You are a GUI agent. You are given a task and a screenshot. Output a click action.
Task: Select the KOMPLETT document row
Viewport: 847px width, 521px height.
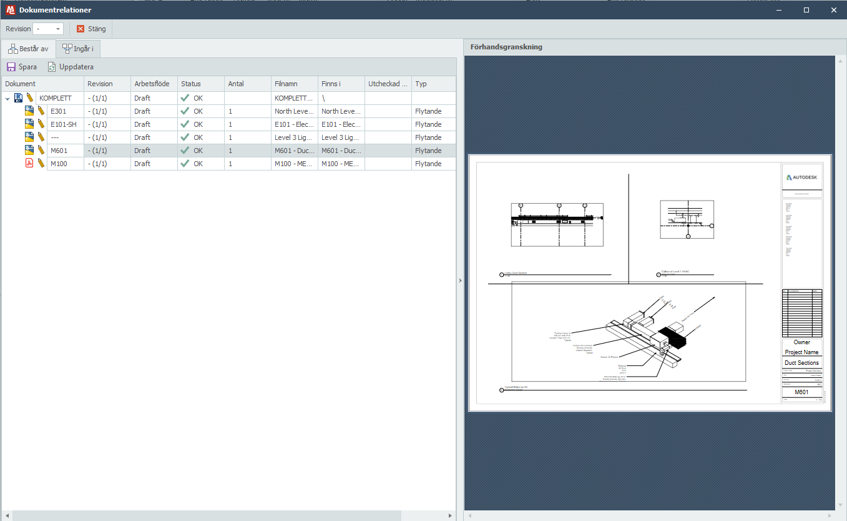pyautogui.click(x=228, y=98)
